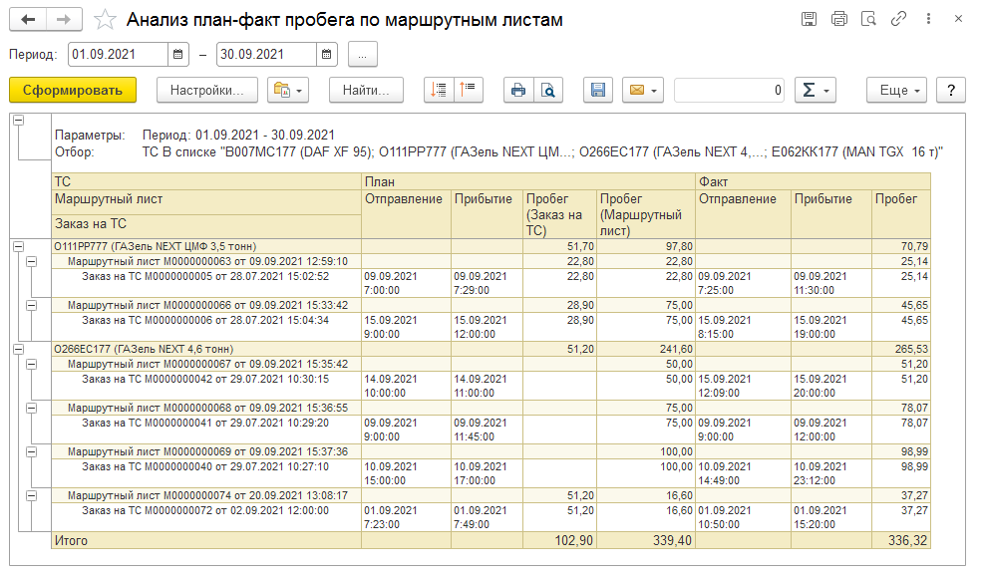This screenshot has height=575, width=985.
Task: Collapse Маршрутный лист М0000000063 row
Action: pyautogui.click(x=32, y=261)
